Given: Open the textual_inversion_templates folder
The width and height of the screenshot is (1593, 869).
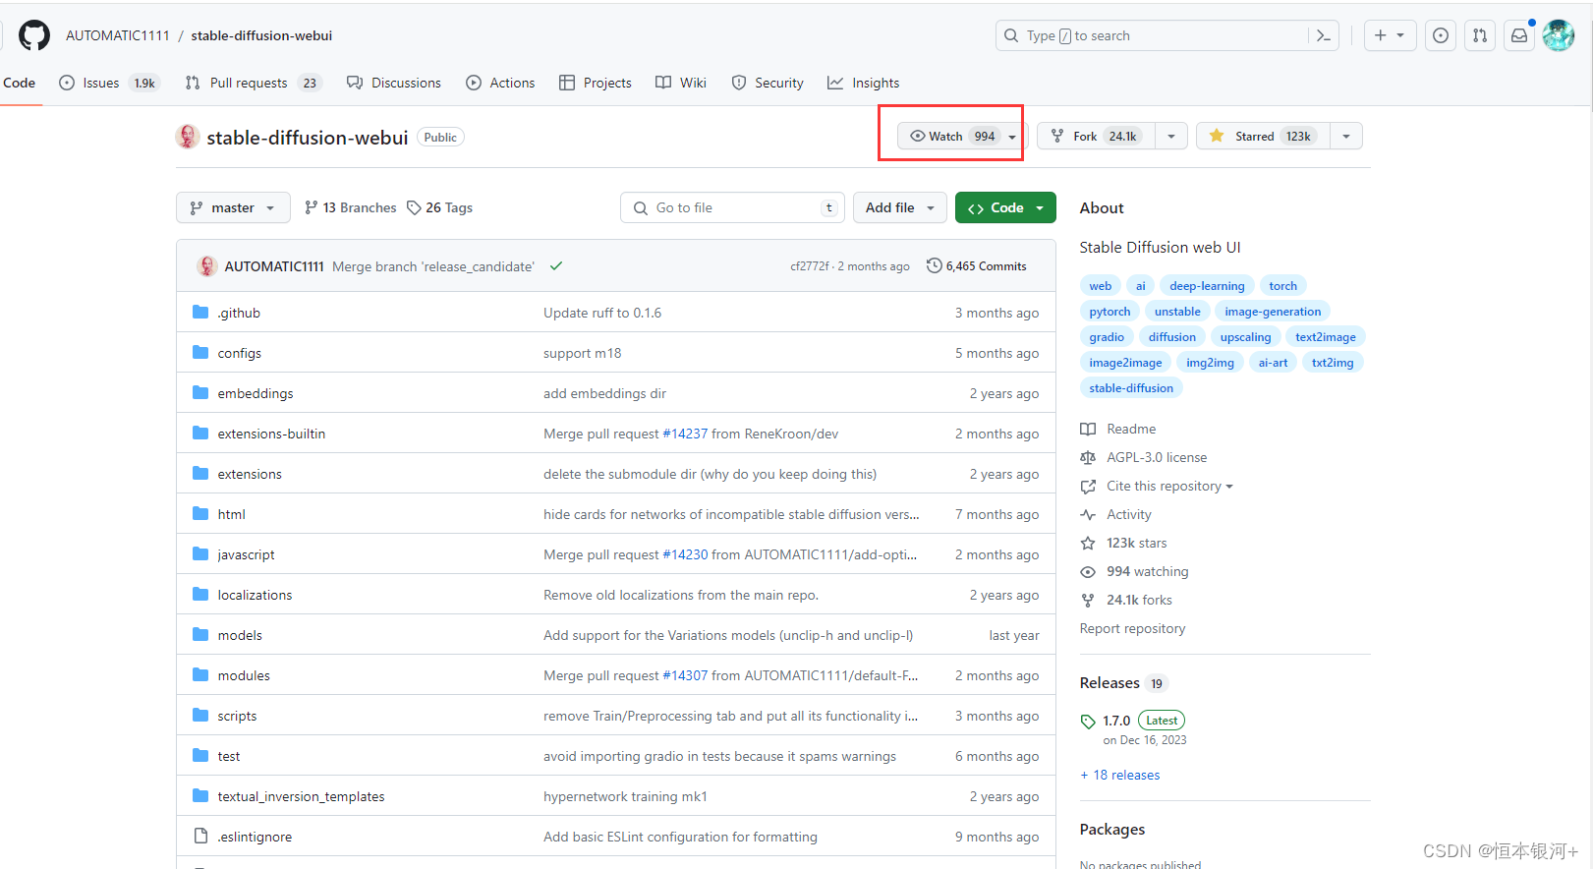Looking at the screenshot, I should click(x=301, y=796).
